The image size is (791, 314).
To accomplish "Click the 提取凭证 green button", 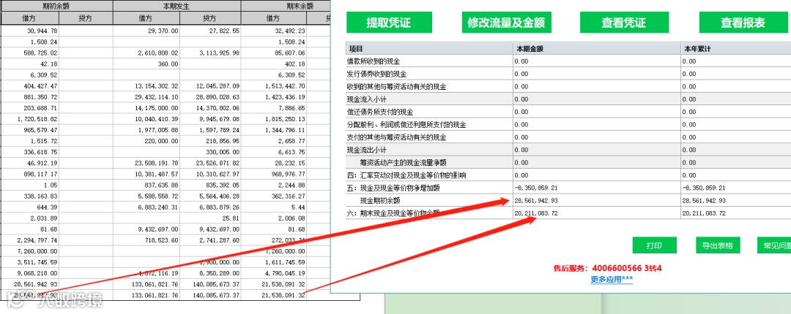I will (388, 23).
